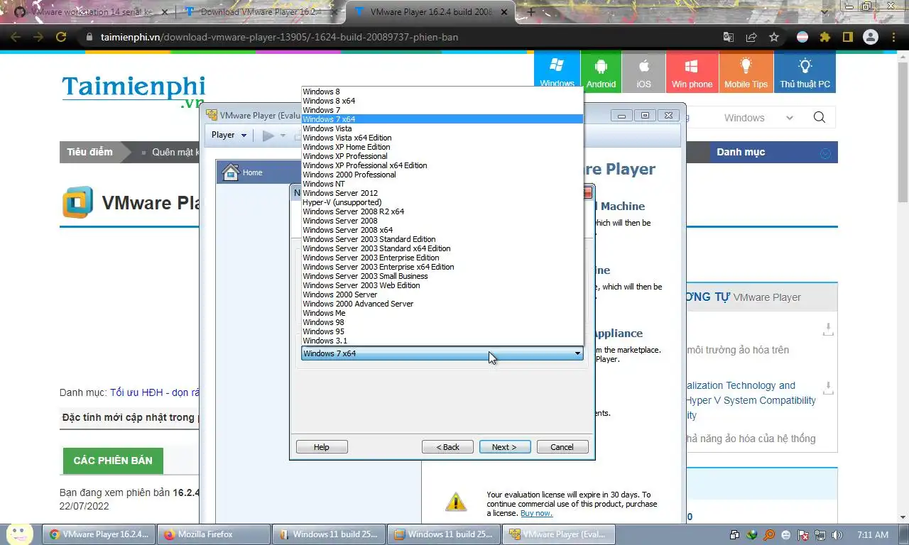Click the Help button in wizard
This screenshot has height=545, width=909.
(322, 447)
